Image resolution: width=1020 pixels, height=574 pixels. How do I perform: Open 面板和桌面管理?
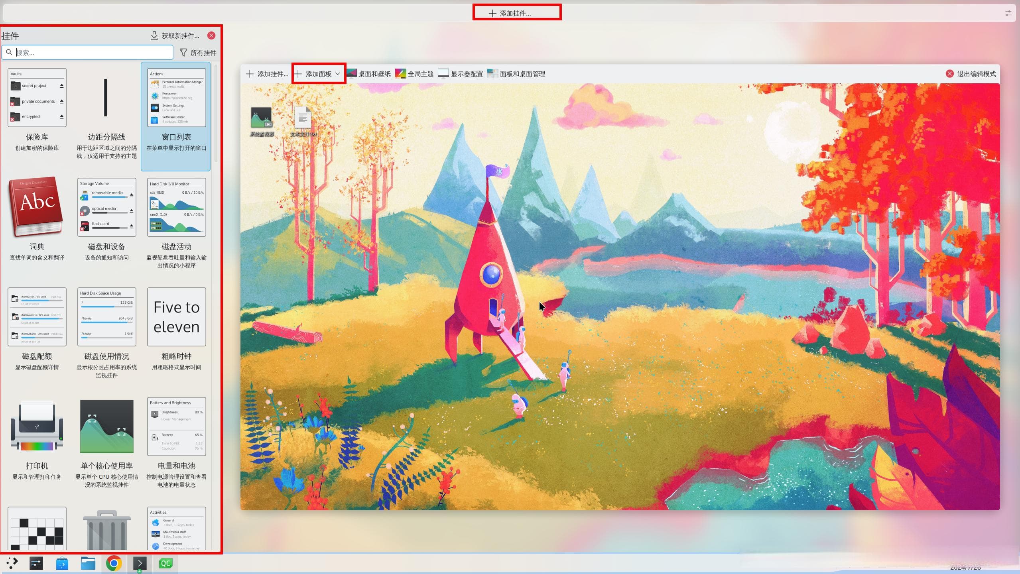516,74
